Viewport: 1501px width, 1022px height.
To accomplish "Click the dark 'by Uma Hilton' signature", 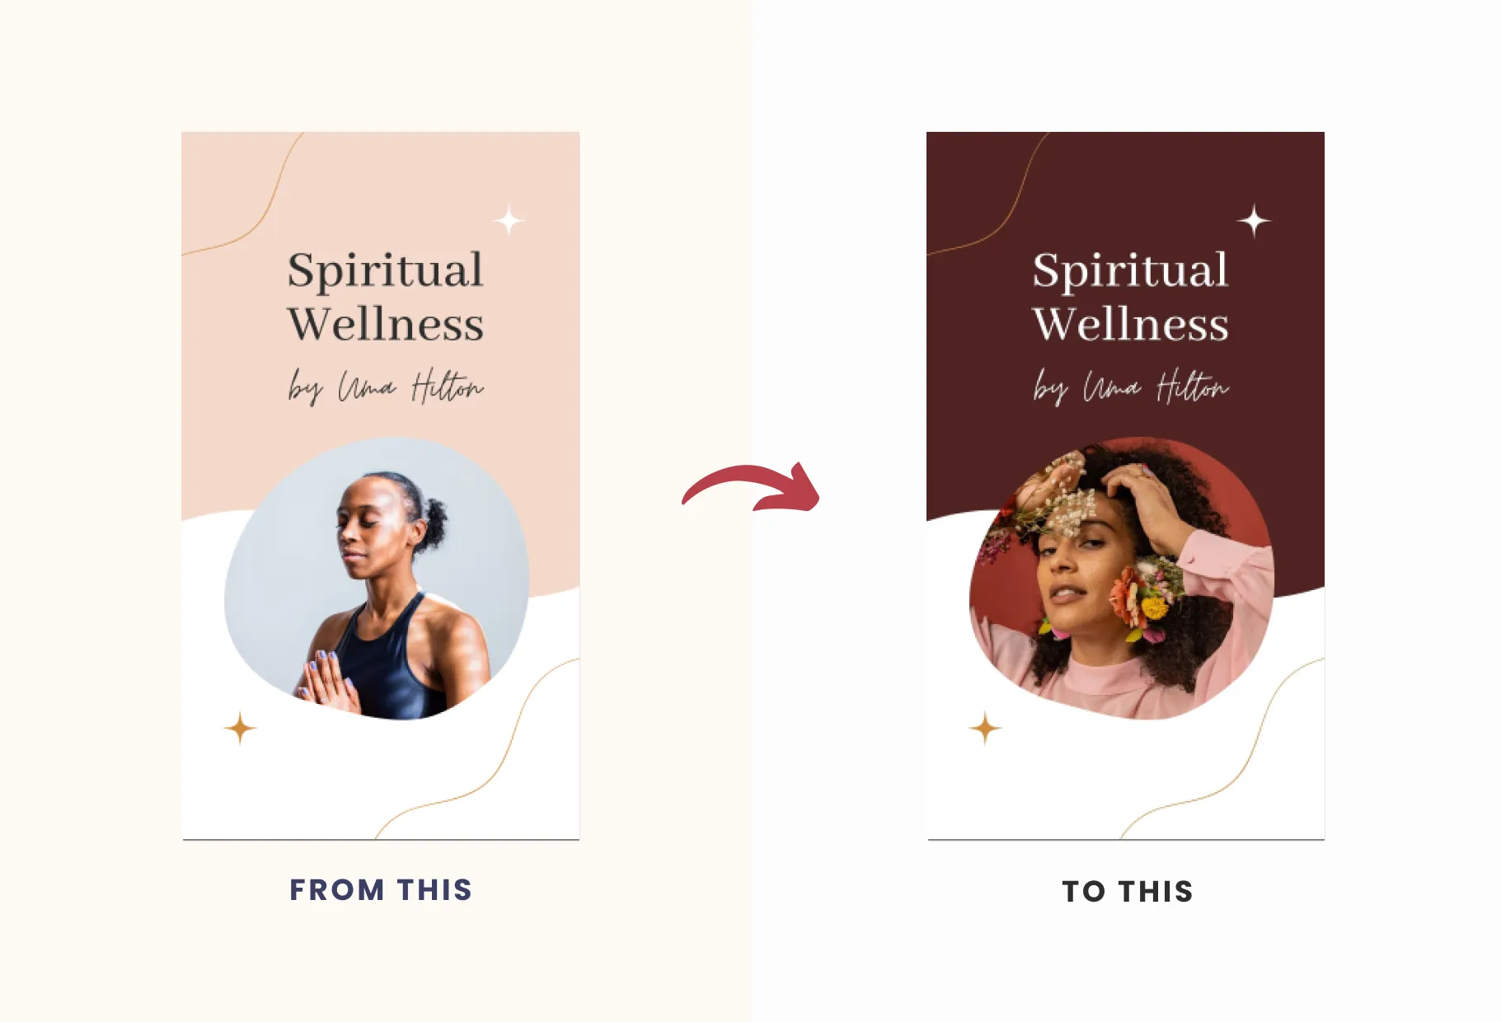I will click(x=385, y=387).
